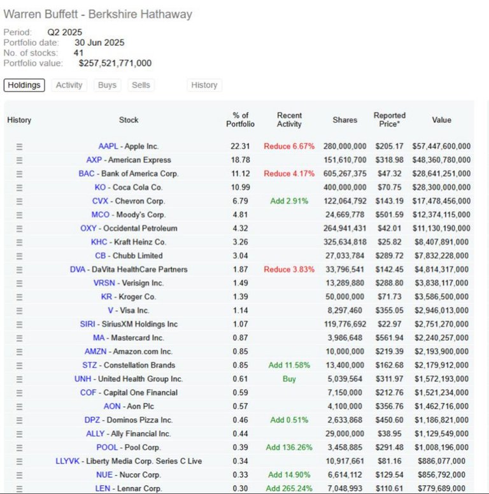Open history icon for UNH row
The height and width of the screenshot is (494, 489).
pyautogui.click(x=19, y=379)
